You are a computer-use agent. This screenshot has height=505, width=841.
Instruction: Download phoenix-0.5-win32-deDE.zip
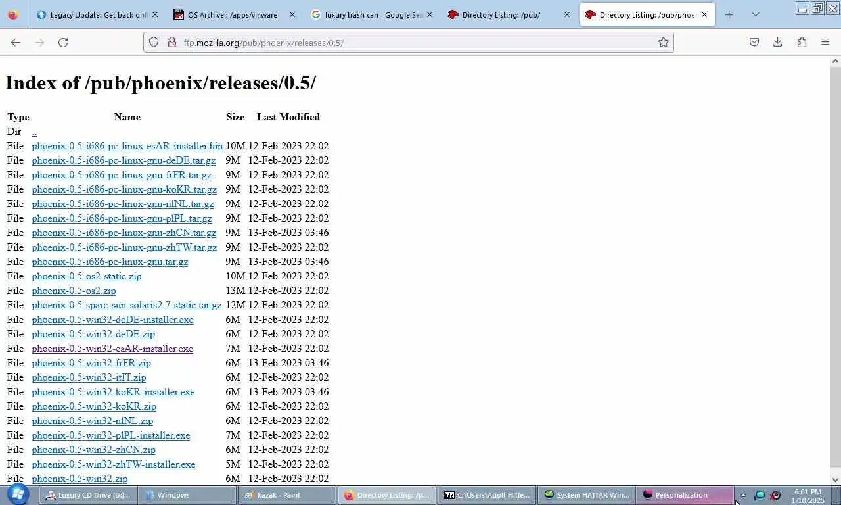coord(93,334)
